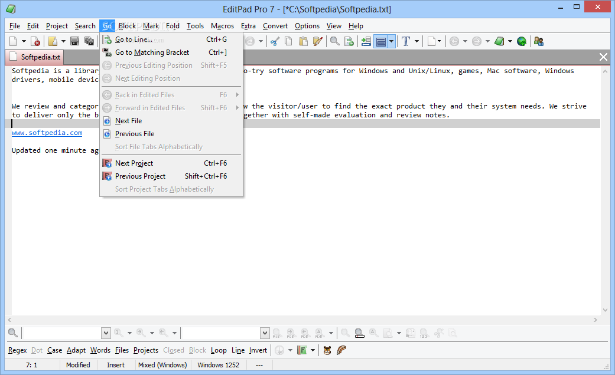Open dropdown next to favorites F icon
The height and width of the screenshot is (375, 615).
[x=313, y=350]
